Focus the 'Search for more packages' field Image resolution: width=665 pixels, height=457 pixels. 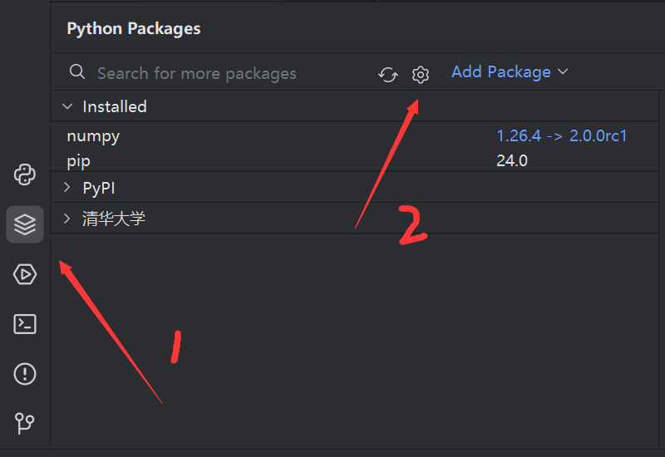pos(216,73)
